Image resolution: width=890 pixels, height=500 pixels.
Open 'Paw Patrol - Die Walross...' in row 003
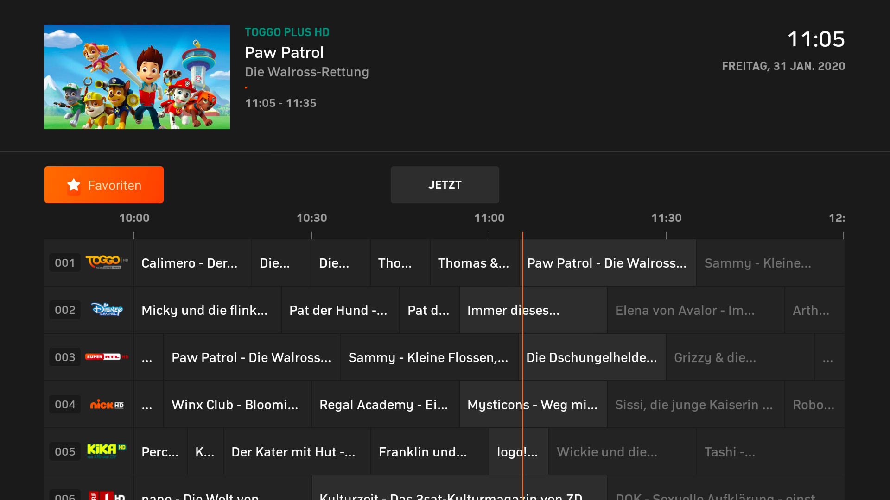point(252,357)
